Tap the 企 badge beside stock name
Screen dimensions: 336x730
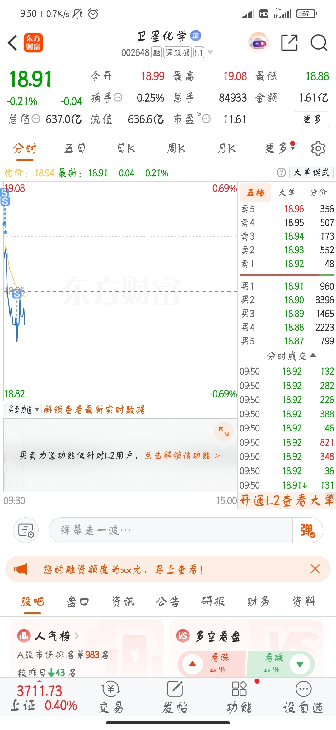pos(196,36)
